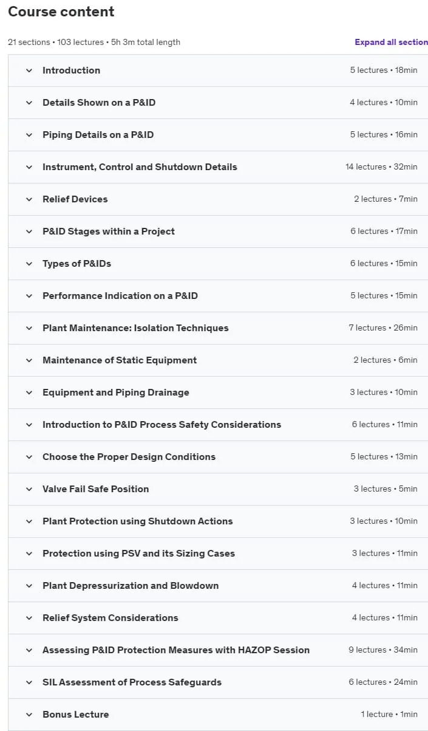Expand the Introduction section chevron

click(x=29, y=70)
